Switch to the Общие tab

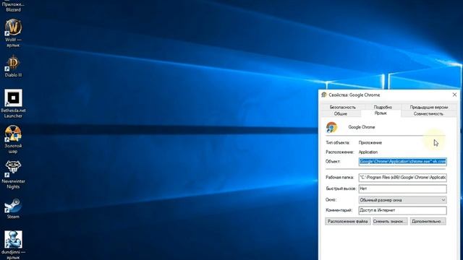point(341,113)
